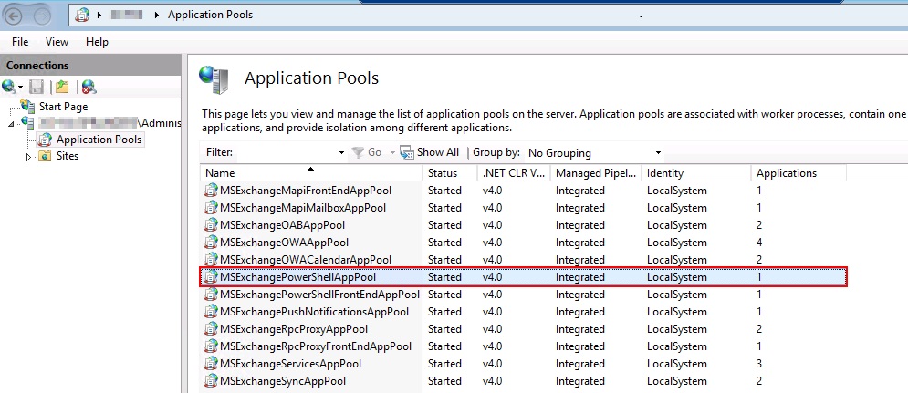
Task: Click Started status of MSExchangeOABAppPool
Action: [444, 225]
